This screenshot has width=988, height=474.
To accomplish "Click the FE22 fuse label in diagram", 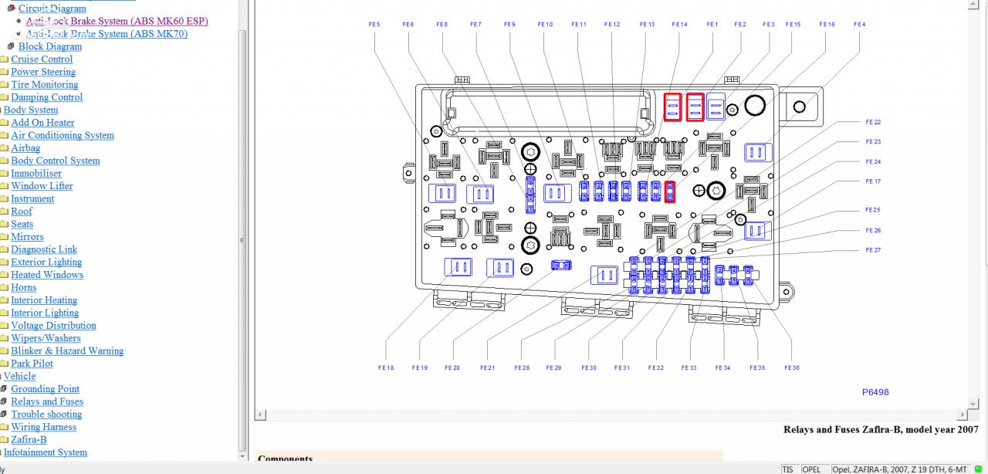I will 873,122.
